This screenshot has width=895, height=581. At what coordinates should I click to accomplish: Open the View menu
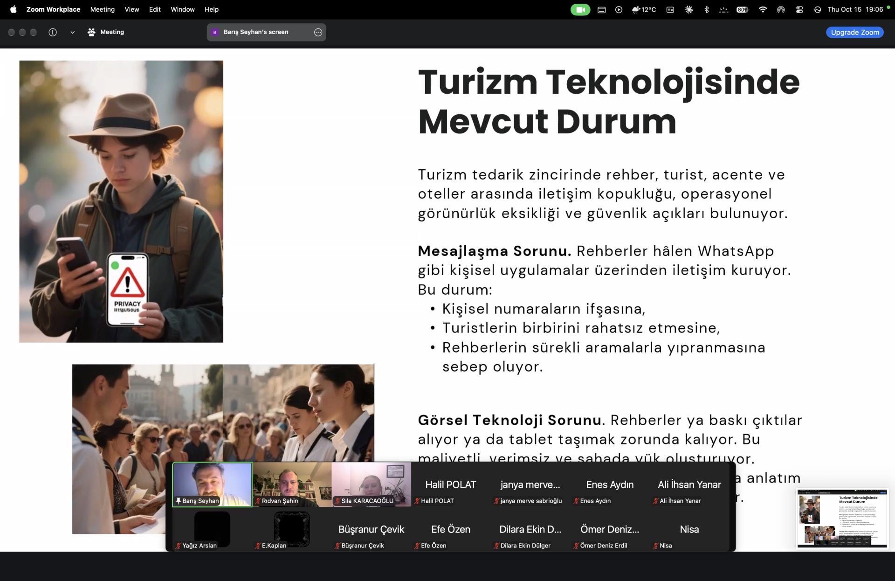pos(132,9)
